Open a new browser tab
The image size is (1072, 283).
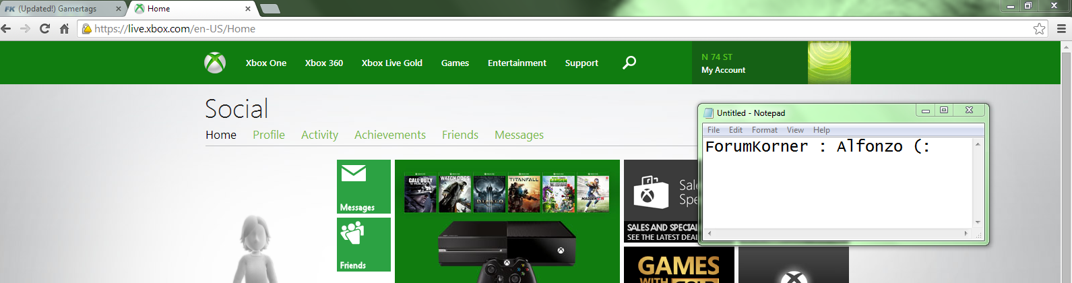coord(270,9)
